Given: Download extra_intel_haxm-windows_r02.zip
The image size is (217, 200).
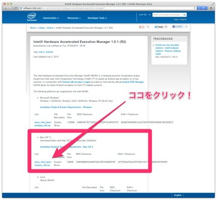Looking at the screenshot, I should [x=43, y=124].
